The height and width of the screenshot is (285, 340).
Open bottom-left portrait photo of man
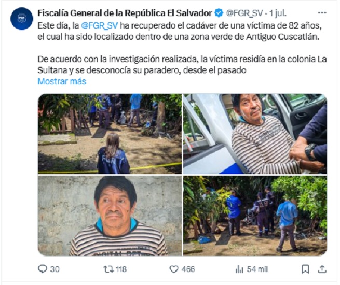point(110,216)
